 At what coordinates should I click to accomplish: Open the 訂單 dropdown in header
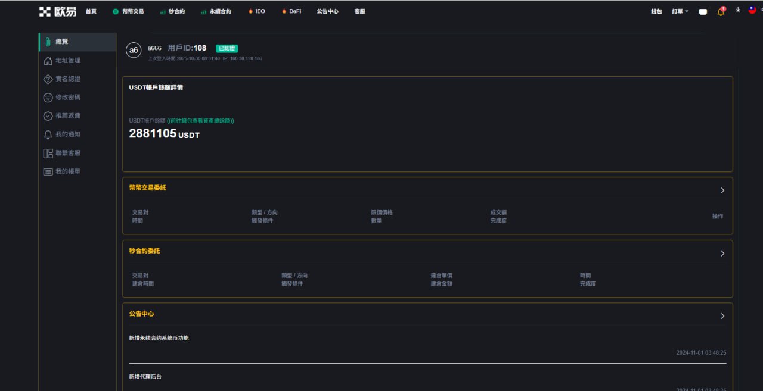point(680,11)
